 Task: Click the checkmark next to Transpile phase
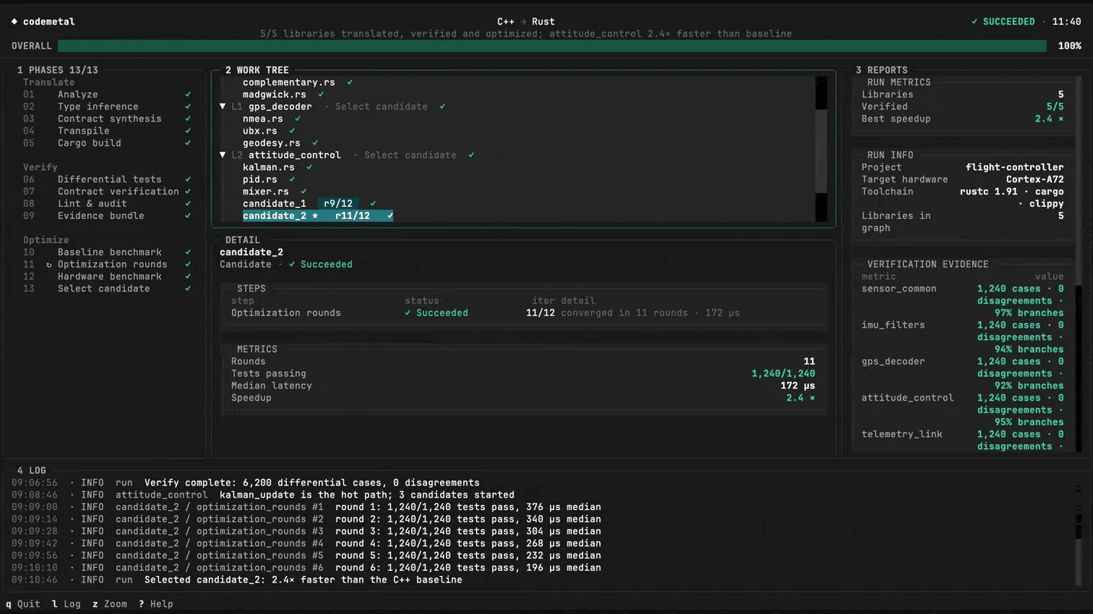[x=188, y=131]
